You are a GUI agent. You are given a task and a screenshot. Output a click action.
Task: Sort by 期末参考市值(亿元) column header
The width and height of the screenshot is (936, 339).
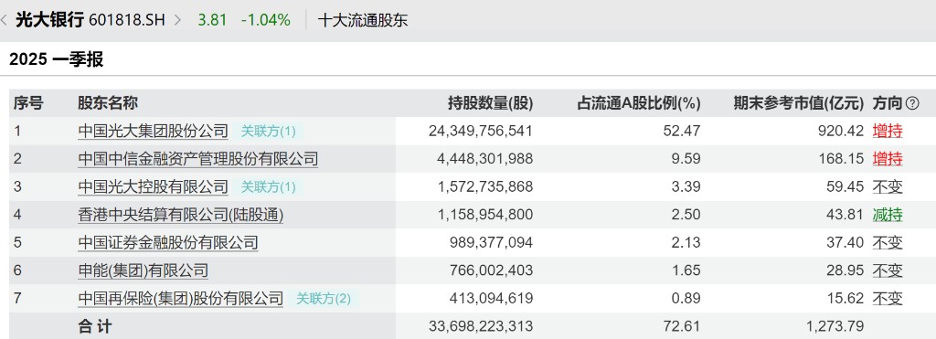799,103
